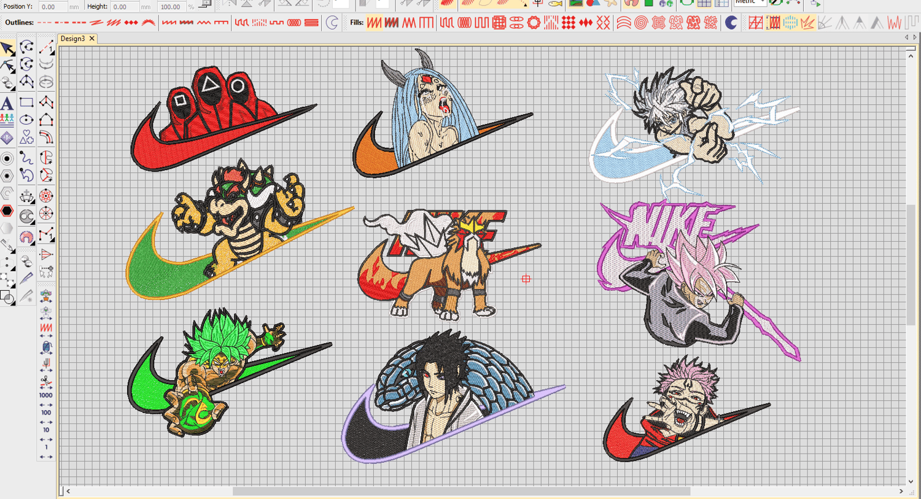The image size is (921, 499).
Task: Choose the heart Standard Shapes tool
Action: coord(26,137)
